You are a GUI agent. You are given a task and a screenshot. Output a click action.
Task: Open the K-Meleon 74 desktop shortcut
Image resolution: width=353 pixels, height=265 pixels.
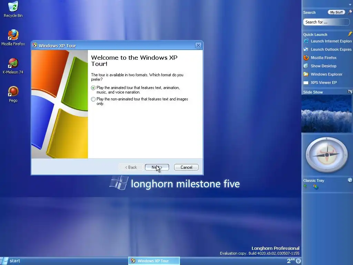[x=13, y=66]
